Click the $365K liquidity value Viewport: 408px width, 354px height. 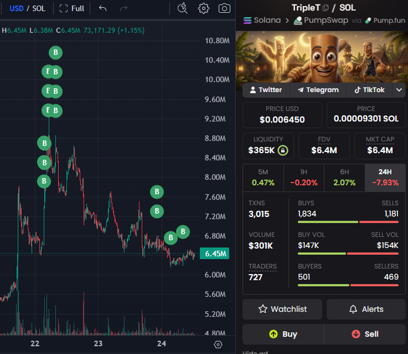261,150
